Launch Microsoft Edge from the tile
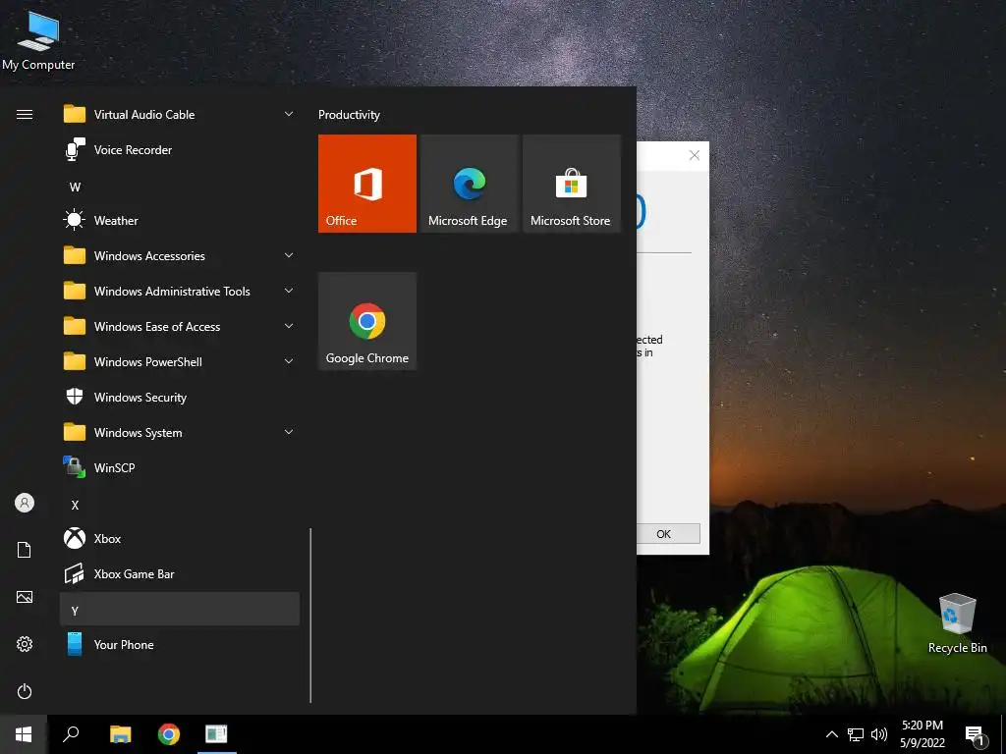The height and width of the screenshot is (754, 1006). click(468, 184)
